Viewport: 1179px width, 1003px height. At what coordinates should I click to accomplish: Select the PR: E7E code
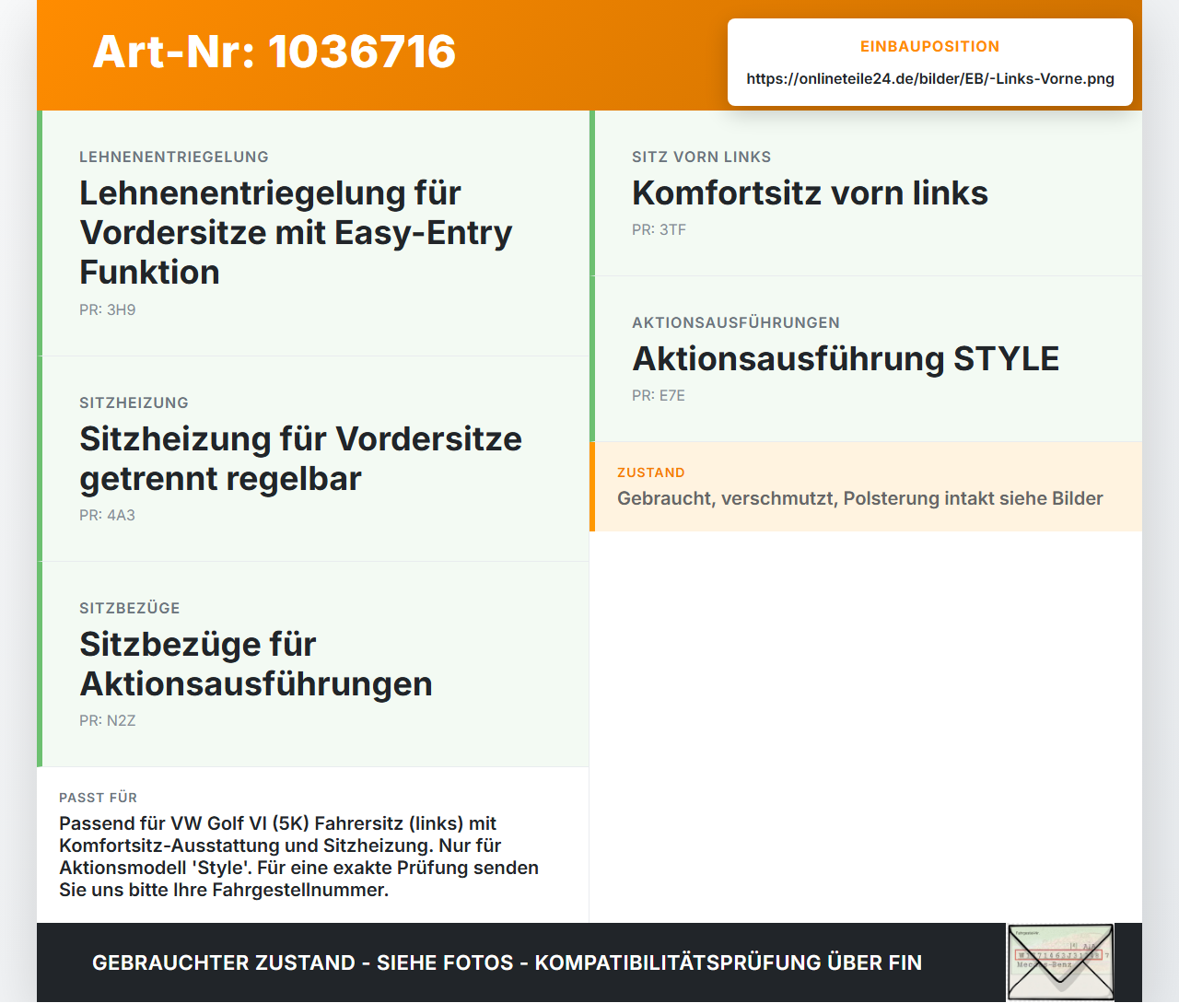pos(659,396)
